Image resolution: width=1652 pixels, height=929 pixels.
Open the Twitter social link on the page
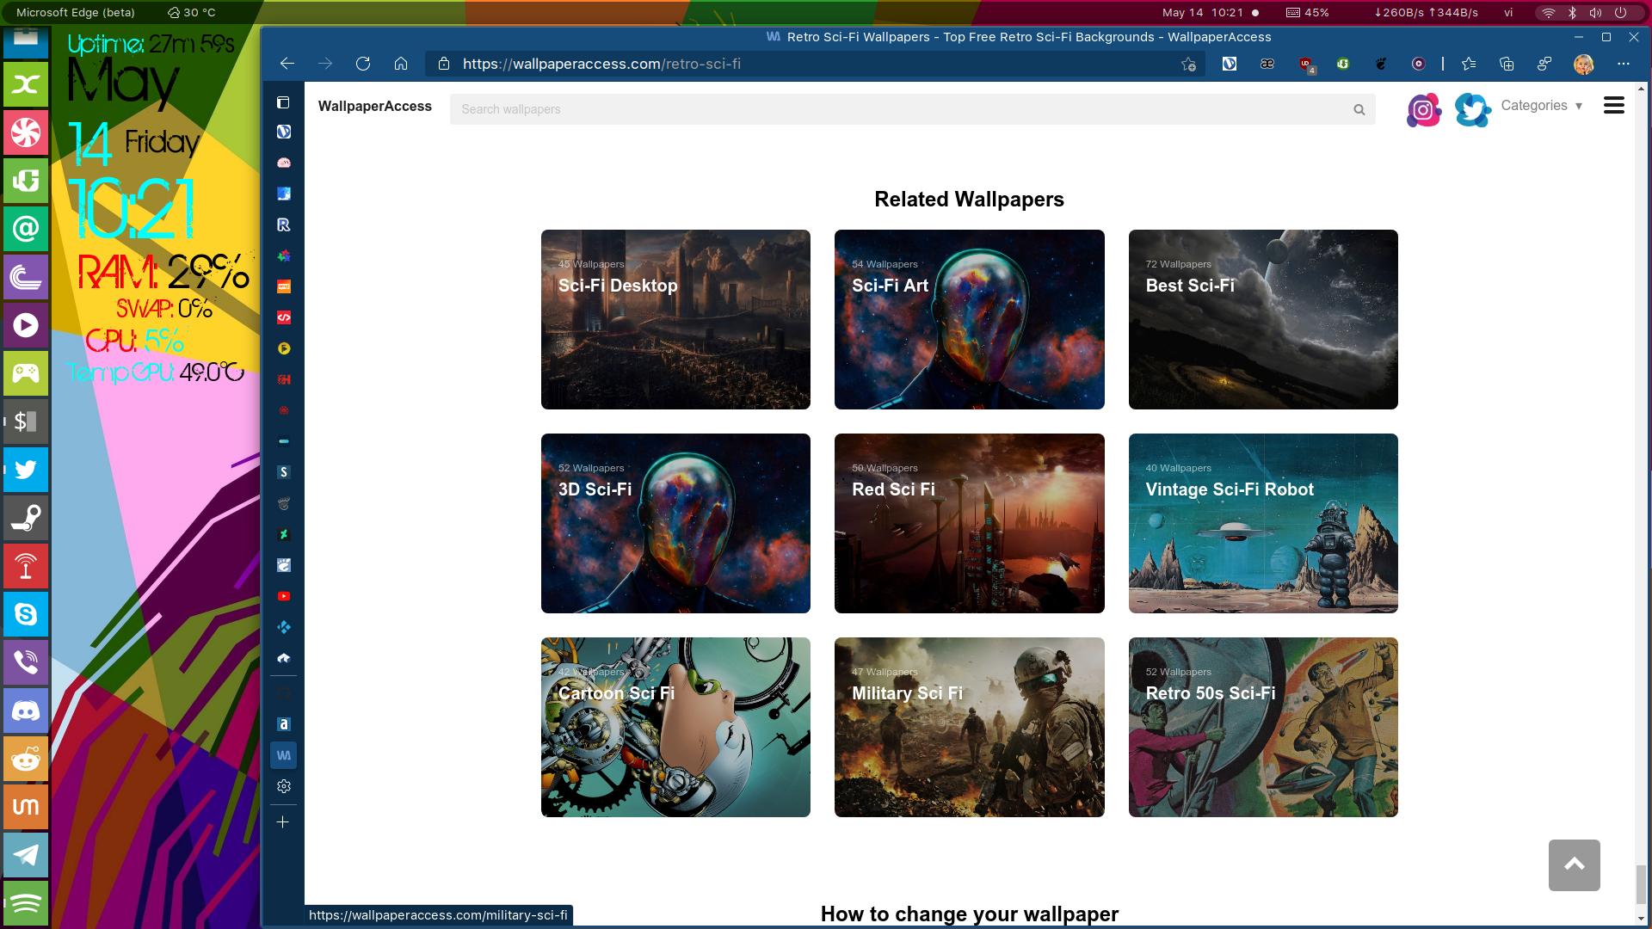(x=1473, y=110)
